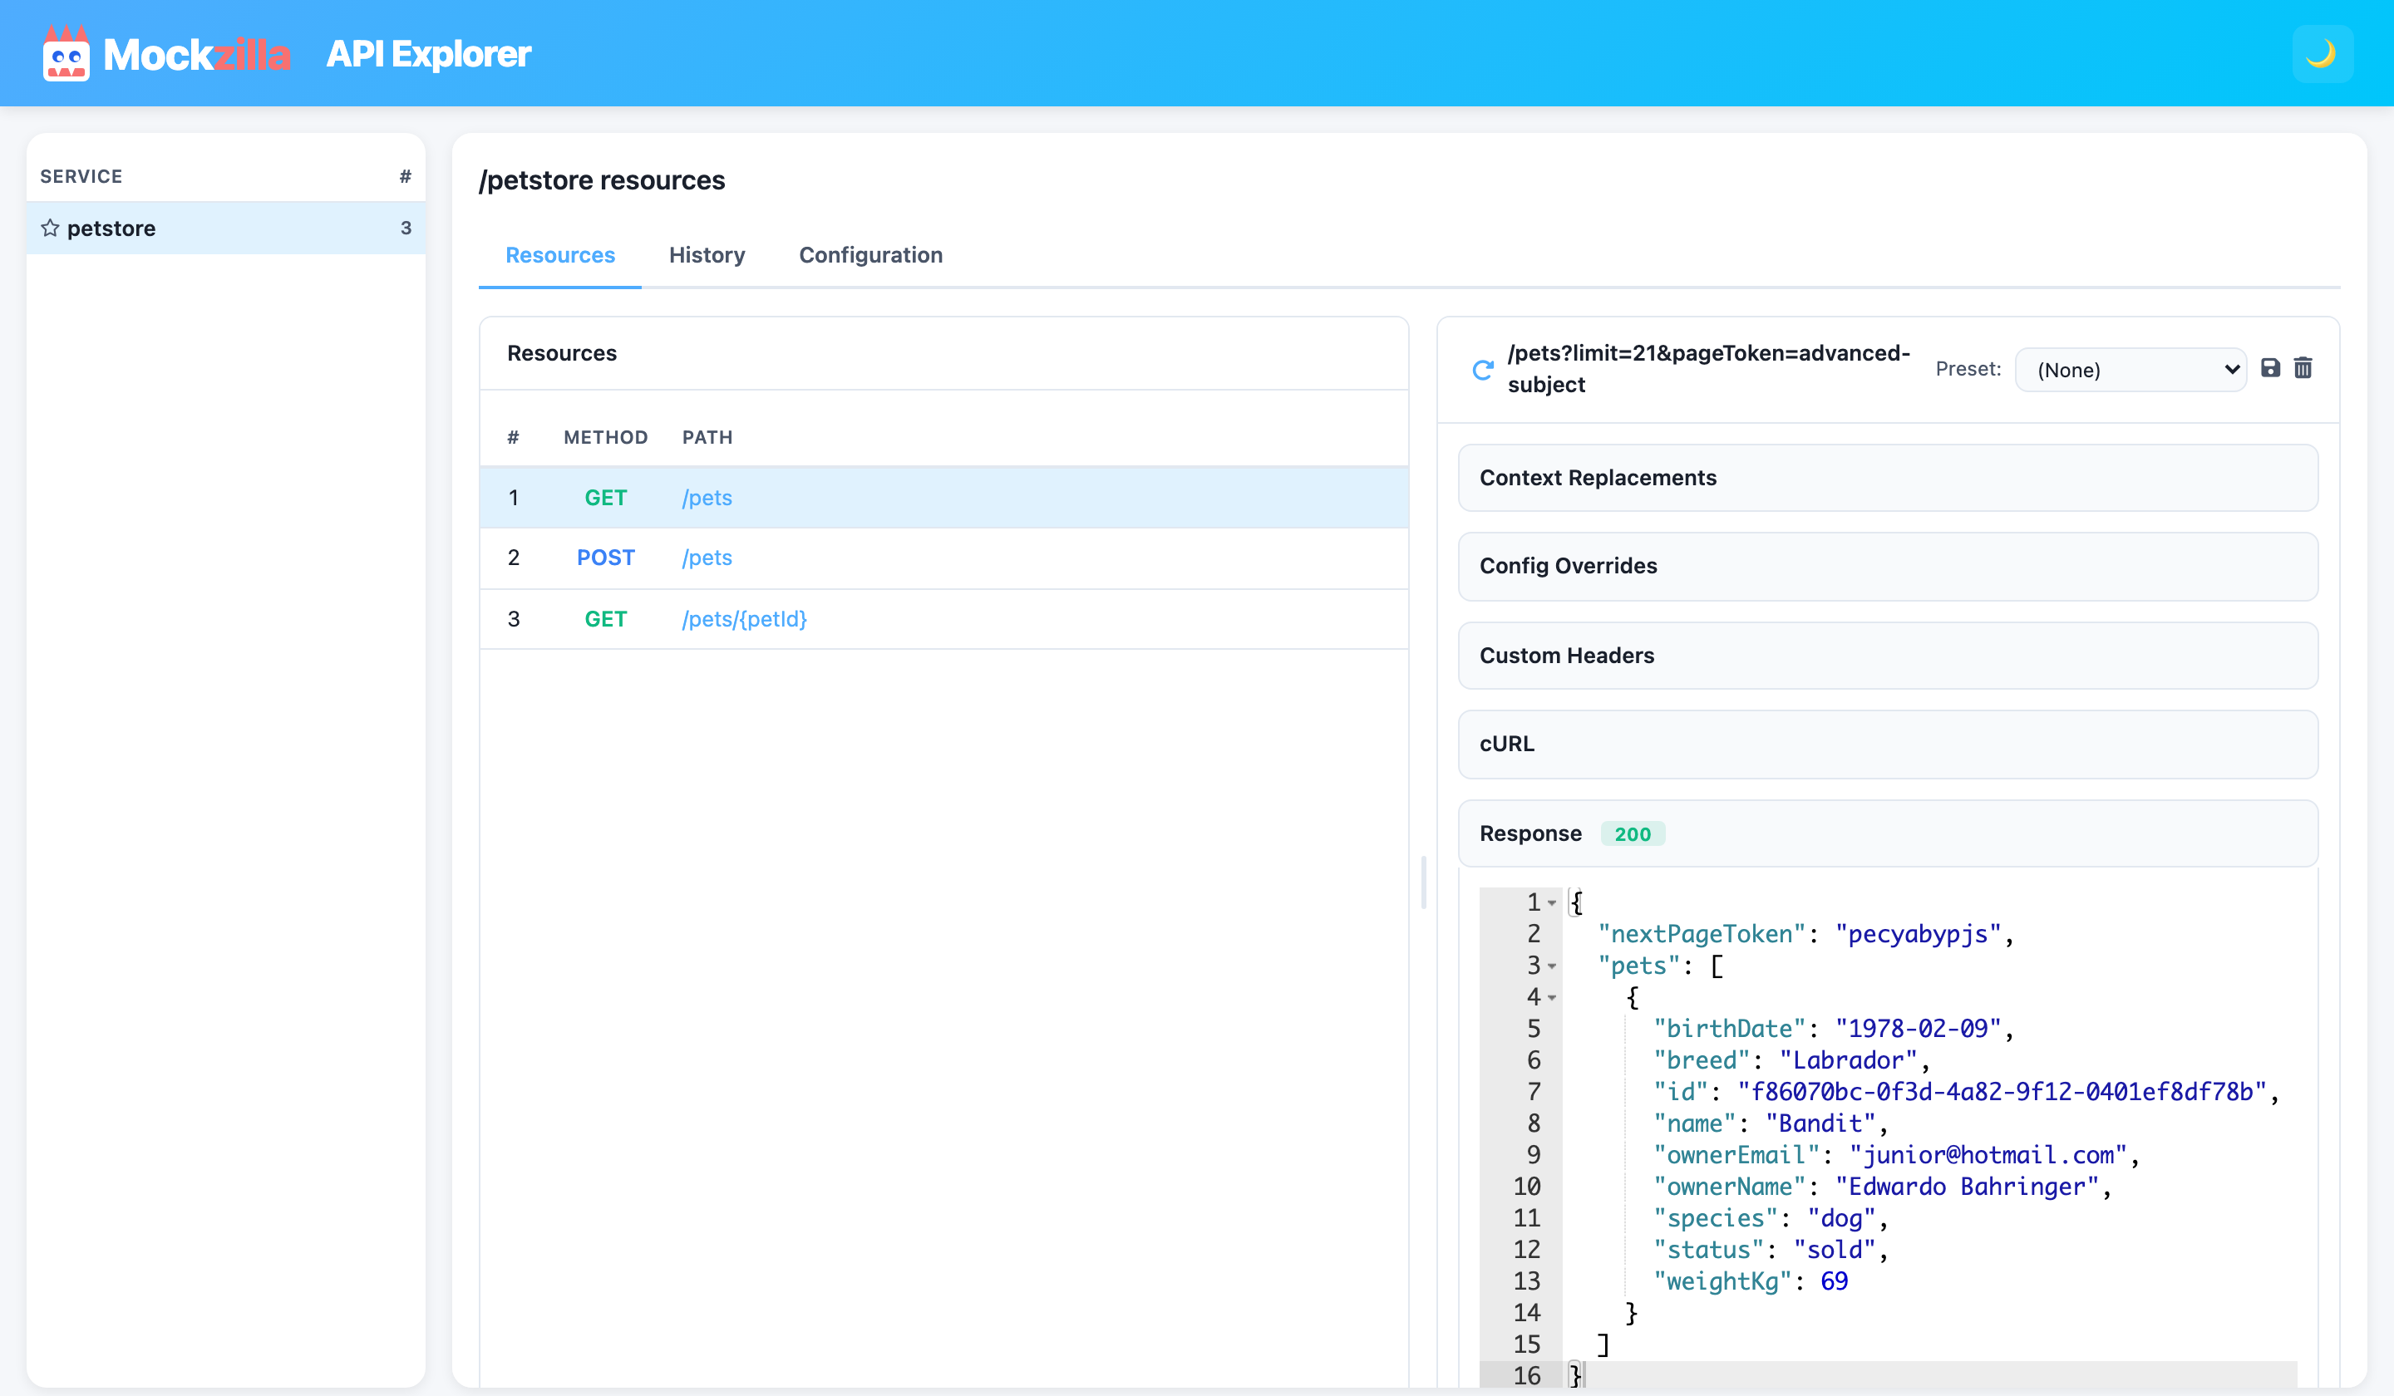Expand the Config Overrides section
This screenshot has height=1396, width=2394.
(1887, 566)
